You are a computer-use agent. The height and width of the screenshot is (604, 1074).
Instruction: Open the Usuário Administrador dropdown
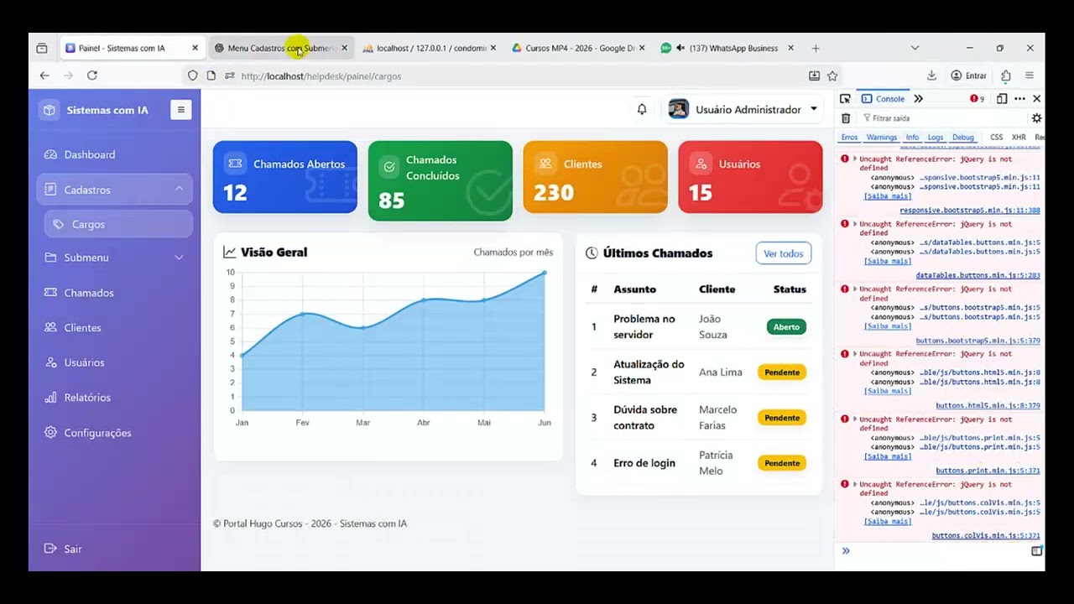pos(743,109)
